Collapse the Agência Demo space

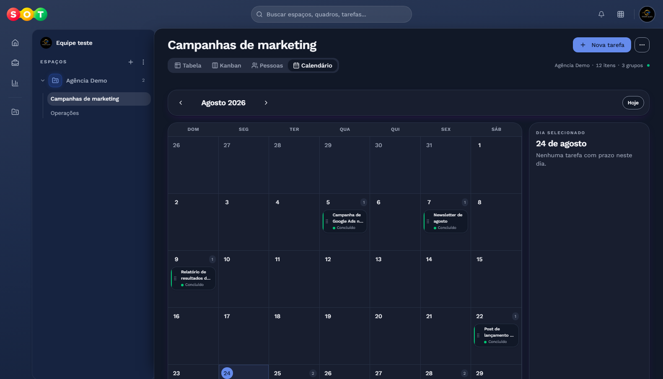coord(43,80)
